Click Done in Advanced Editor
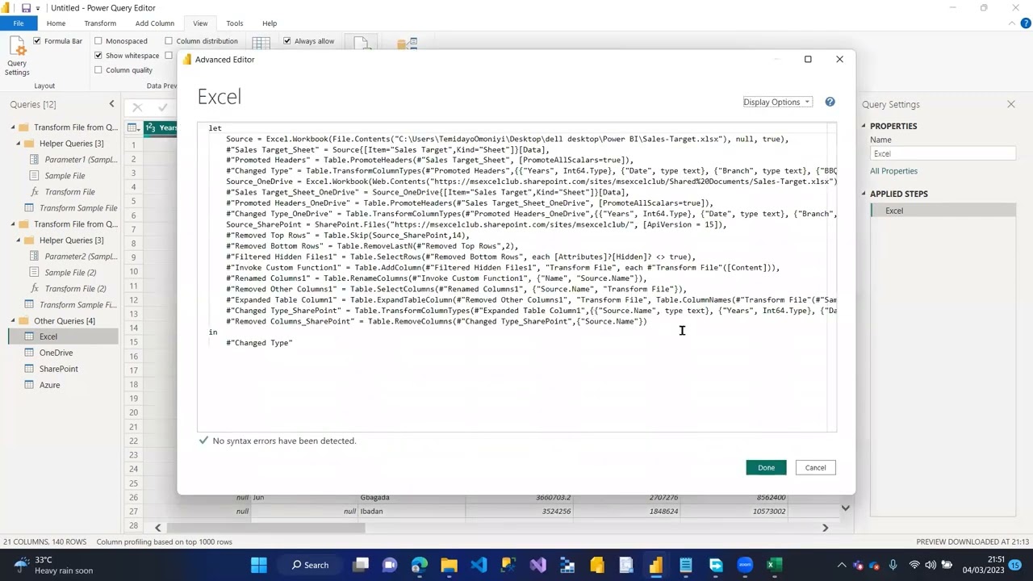1033x581 pixels. [x=766, y=468]
